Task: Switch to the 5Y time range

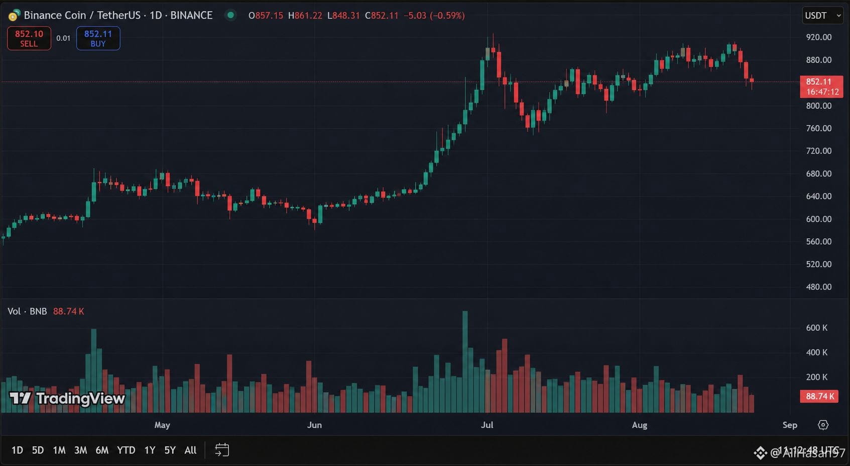Action: (x=170, y=450)
